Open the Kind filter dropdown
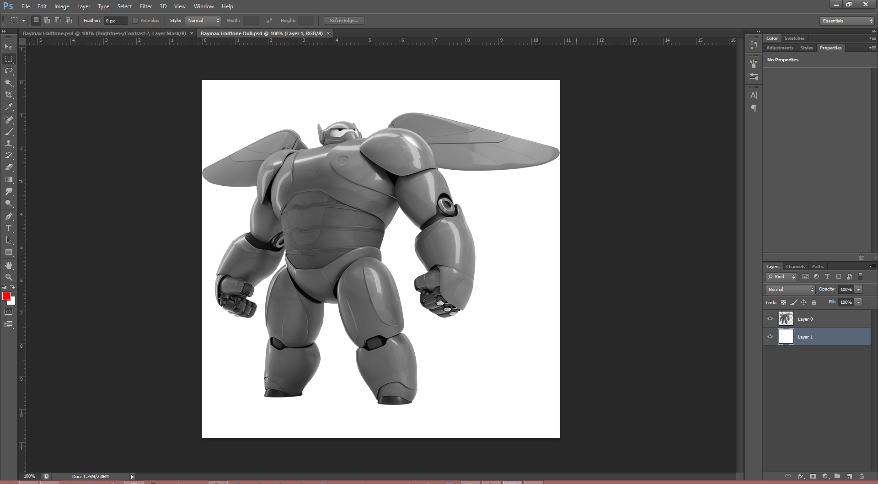 (781, 277)
